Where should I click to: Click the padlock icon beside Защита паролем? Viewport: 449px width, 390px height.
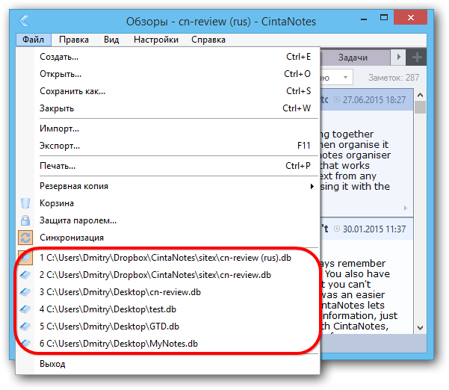coord(25,220)
